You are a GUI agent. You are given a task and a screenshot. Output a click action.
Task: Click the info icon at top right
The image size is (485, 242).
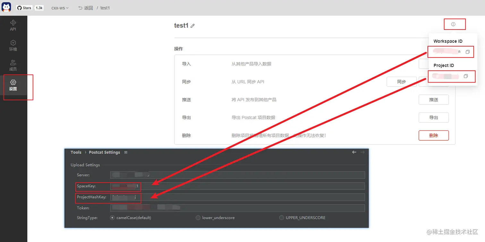coord(453,24)
